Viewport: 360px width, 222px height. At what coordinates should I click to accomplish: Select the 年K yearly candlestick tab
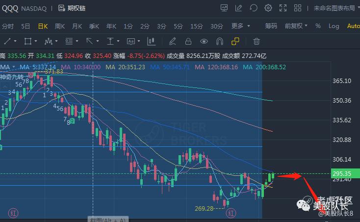tap(111, 26)
